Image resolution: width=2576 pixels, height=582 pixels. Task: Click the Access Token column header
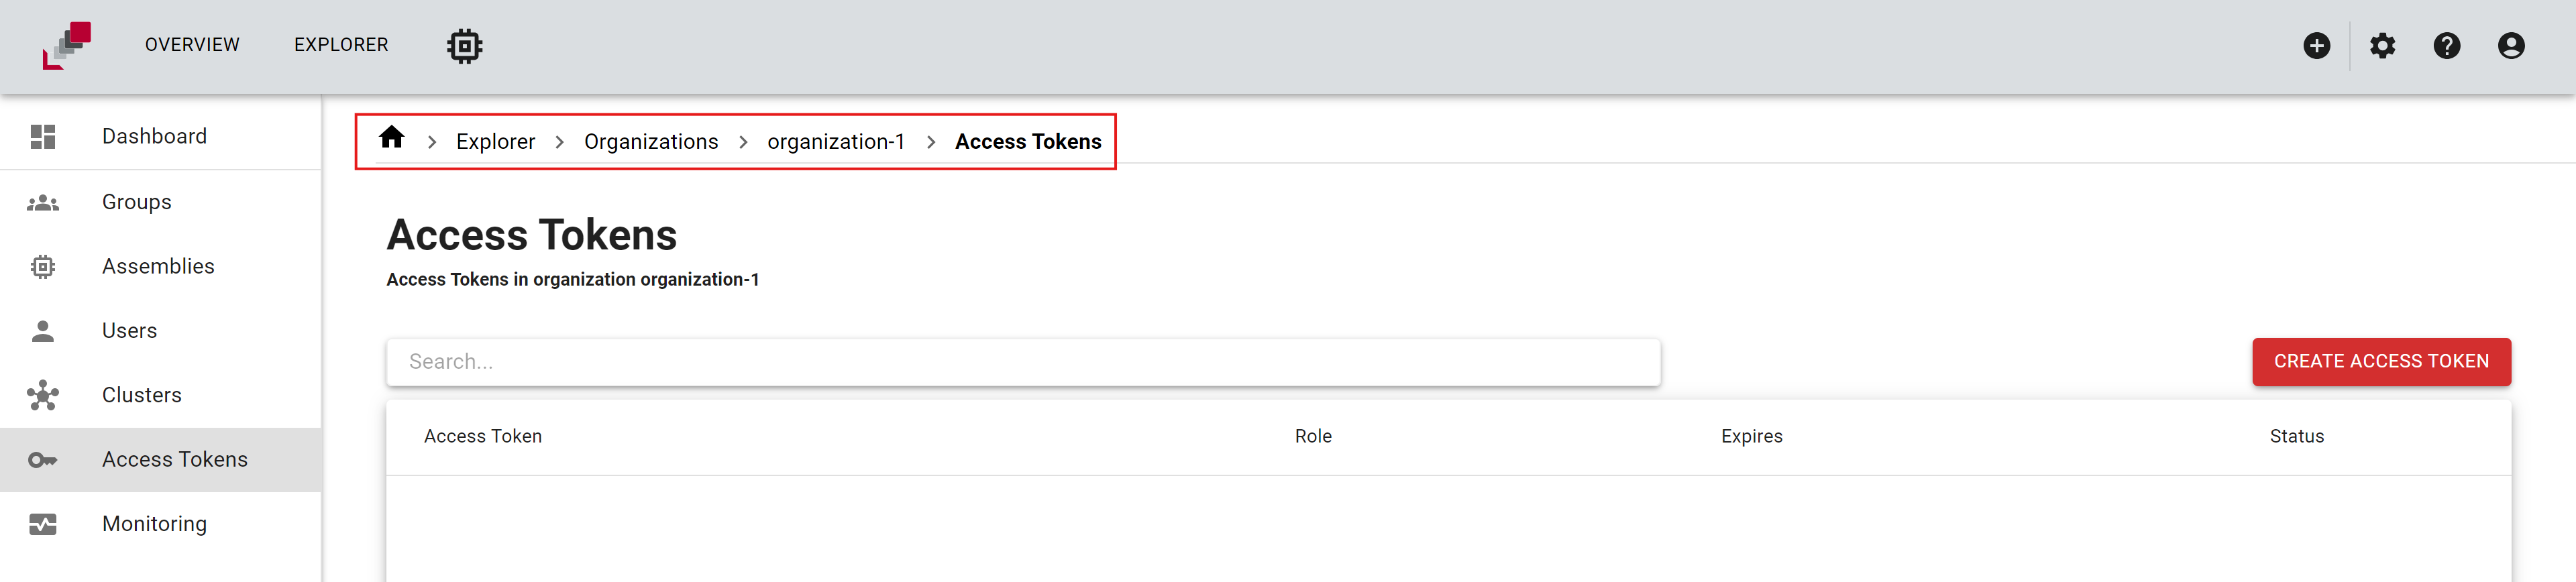pos(483,437)
